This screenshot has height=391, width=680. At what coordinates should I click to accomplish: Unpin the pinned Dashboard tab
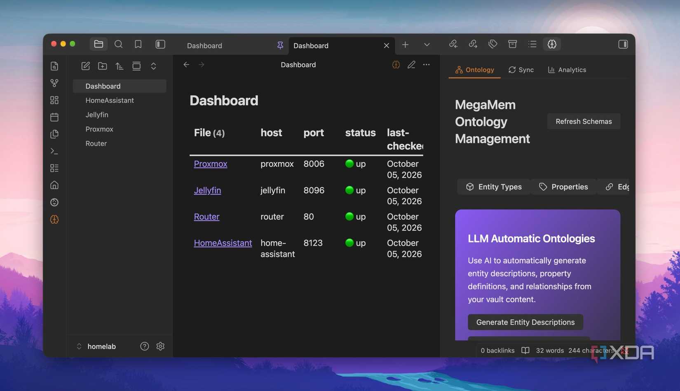tap(280, 45)
